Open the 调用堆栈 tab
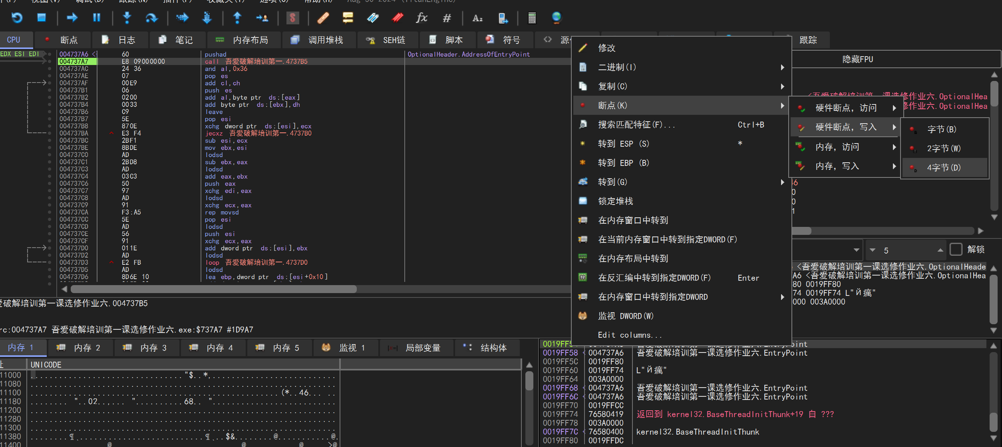The height and width of the screenshot is (447, 1002). click(318, 40)
